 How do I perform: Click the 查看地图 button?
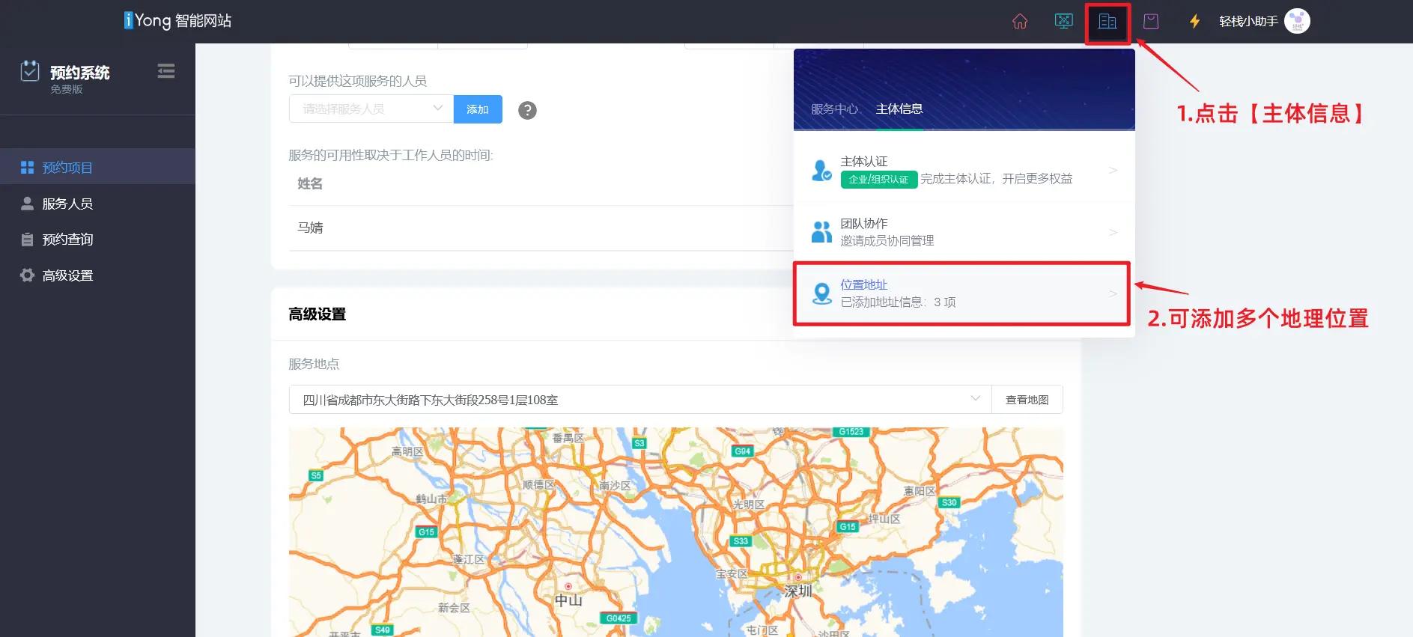point(1027,400)
